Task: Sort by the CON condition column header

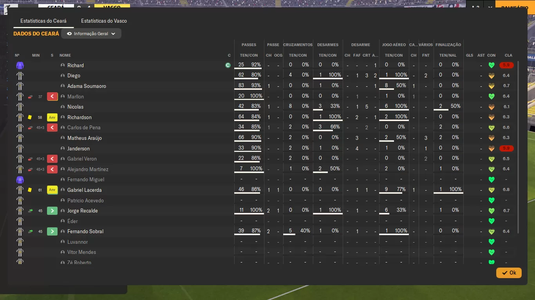Action: point(491,55)
